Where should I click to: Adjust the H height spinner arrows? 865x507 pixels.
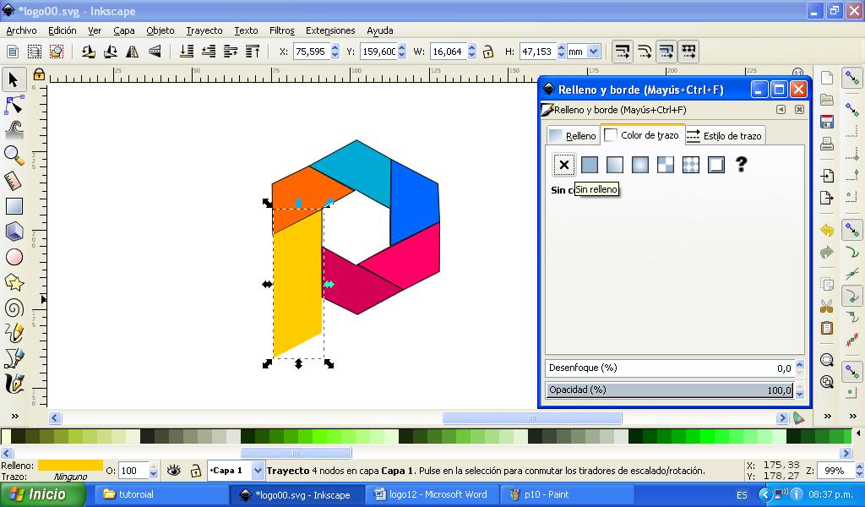pos(561,52)
